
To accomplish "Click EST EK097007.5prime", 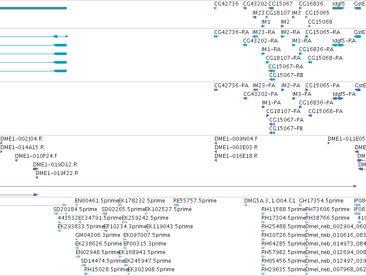I will [x=147, y=235].
